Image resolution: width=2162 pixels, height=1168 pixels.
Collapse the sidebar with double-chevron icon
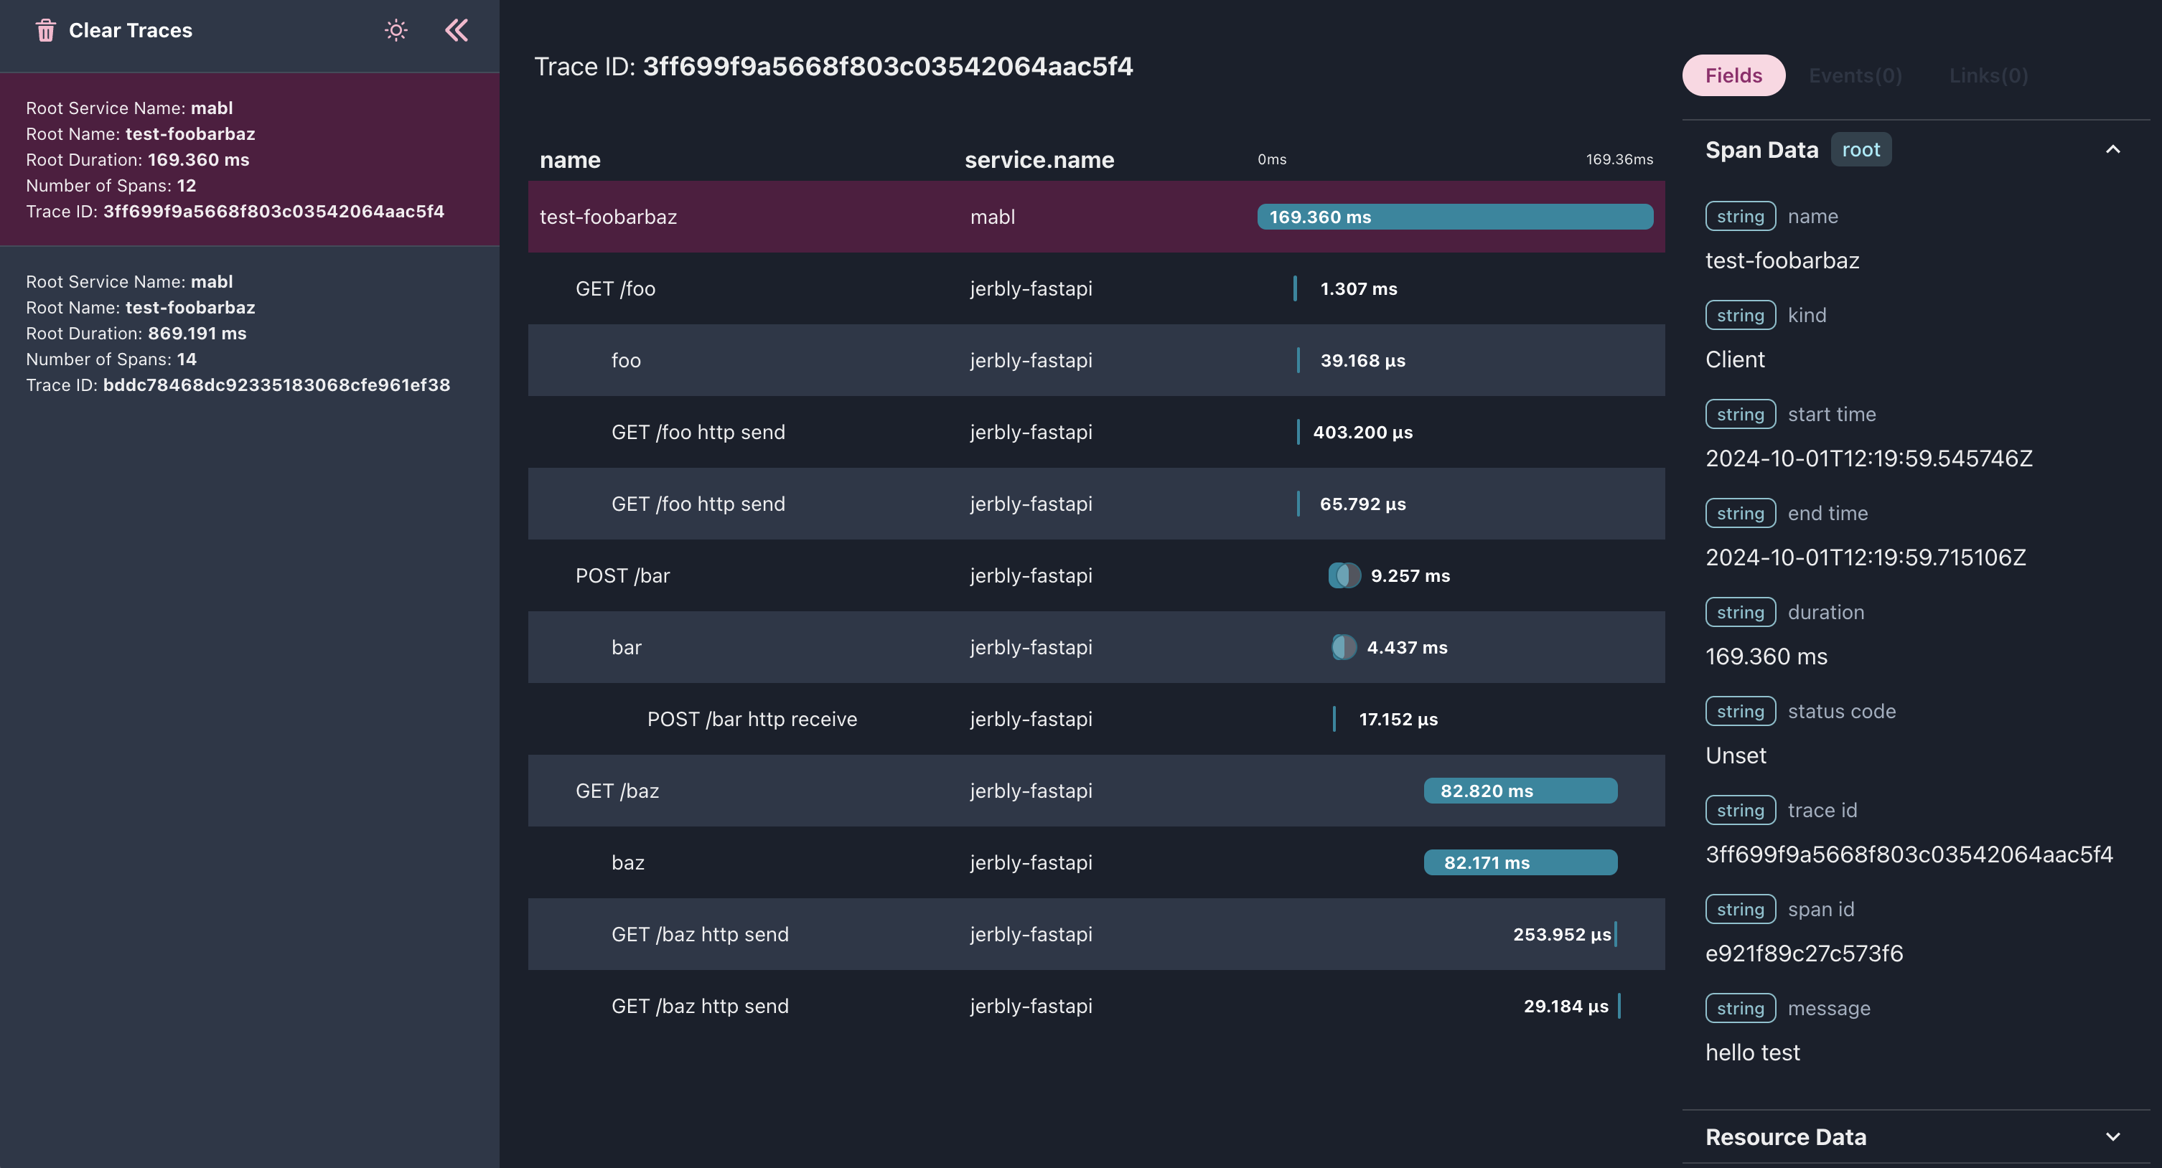pos(457,31)
